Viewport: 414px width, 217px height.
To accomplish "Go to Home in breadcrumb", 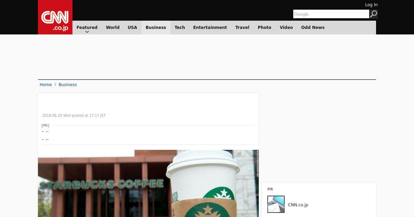I will [46, 85].
